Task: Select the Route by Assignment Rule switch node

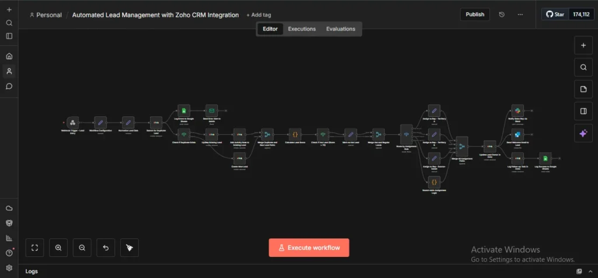Action: coord(406,134)
